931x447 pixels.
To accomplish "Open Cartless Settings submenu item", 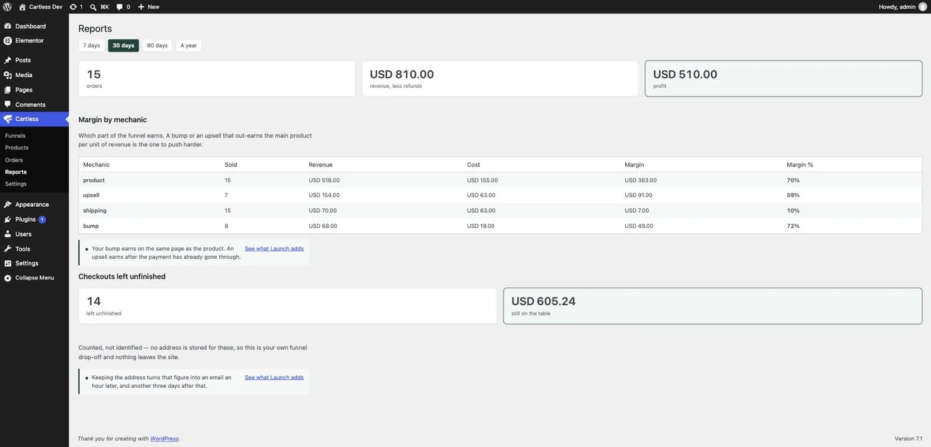I will [x=16, y=184].
